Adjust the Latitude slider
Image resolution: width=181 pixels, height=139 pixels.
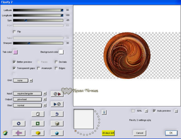(x=38, y=10)
